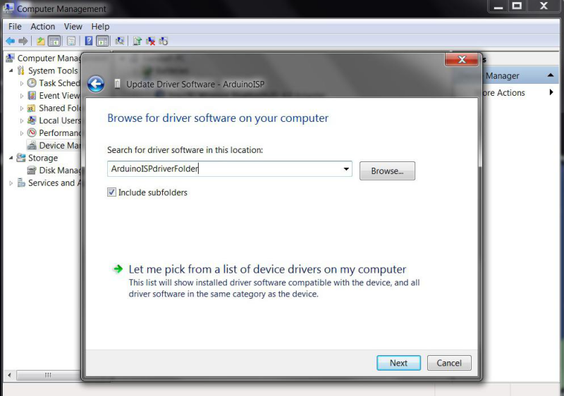The height and width of the screenshot is (396, 564).
Task: Choose Let me pick from a list link
Action: pyautogui.click(x=267, y=269)
